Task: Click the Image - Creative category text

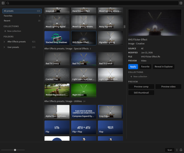Action: click(136, 44)
